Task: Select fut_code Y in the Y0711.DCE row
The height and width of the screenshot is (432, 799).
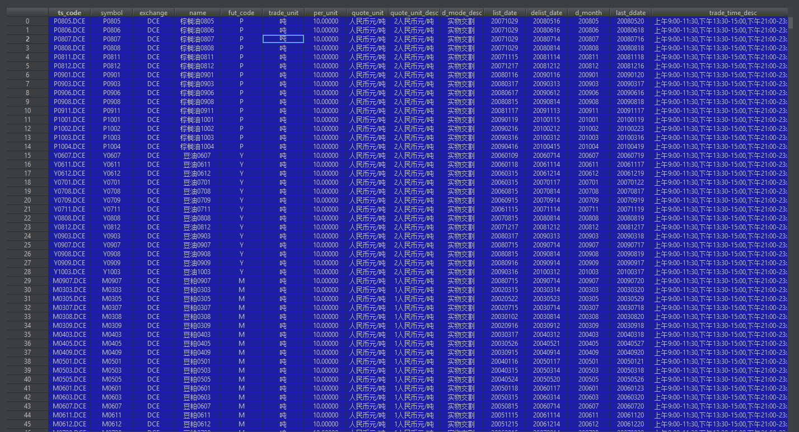Action: coord(241,209)
